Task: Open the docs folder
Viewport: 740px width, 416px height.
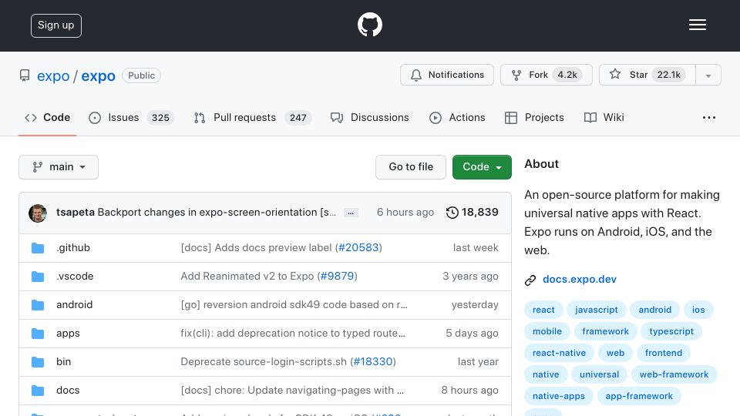Action: pyautogui.click(x=68, y=391)
